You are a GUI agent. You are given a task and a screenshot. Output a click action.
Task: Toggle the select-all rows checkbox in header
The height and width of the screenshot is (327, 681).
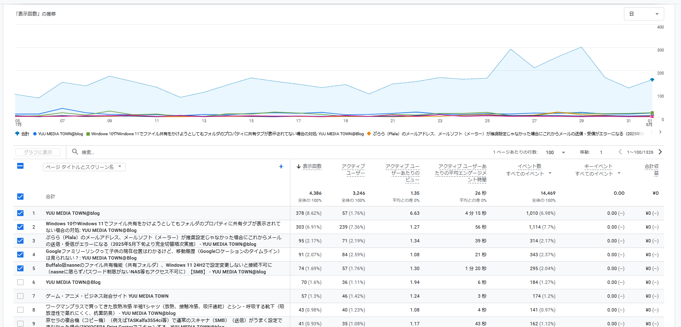click(x=20, y=166)
